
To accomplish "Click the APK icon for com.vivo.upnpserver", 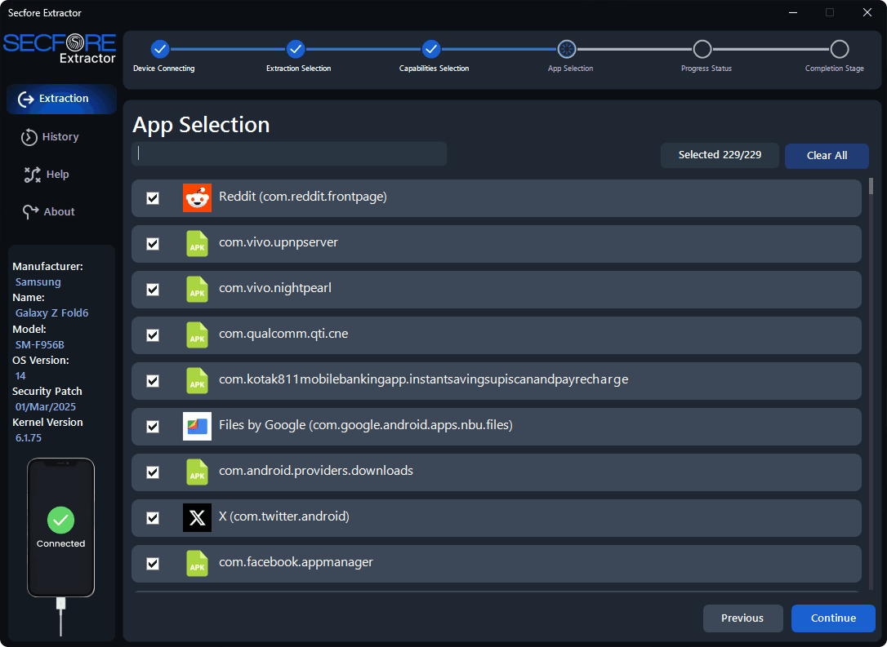I will [x=197, y=244].
